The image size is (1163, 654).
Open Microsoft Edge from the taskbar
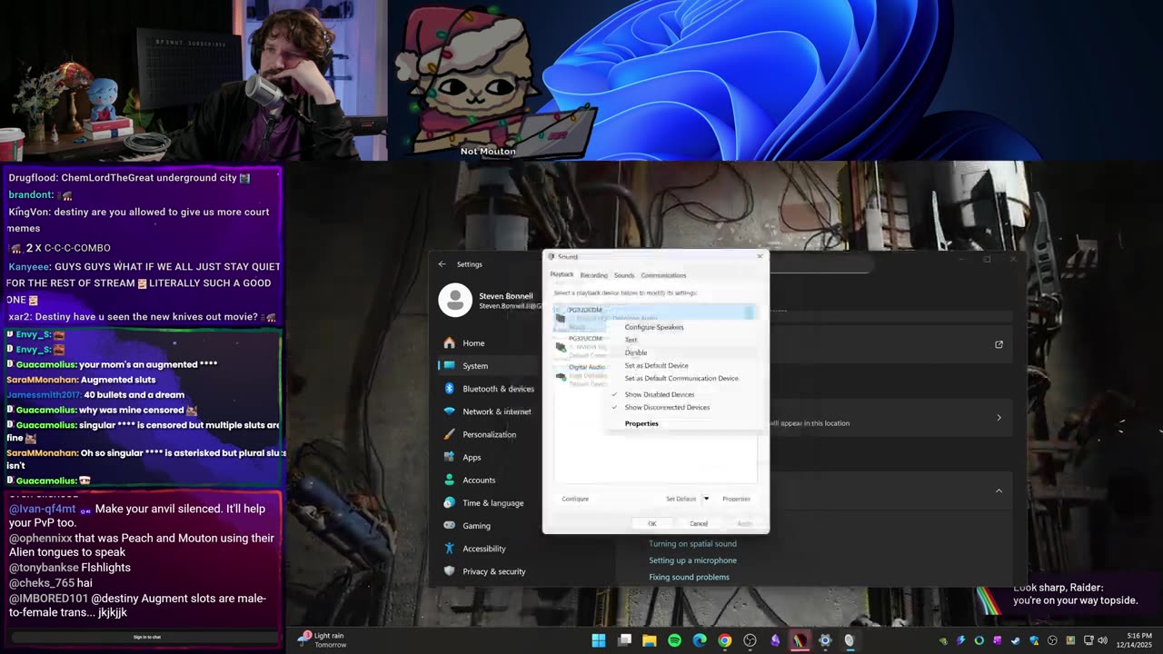pyautogui.click(x=700, y=640)
